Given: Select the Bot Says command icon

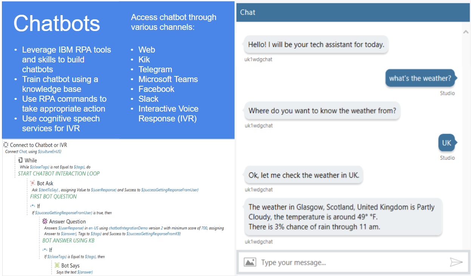Looking at the screenshot, I should tap(57, 265).
